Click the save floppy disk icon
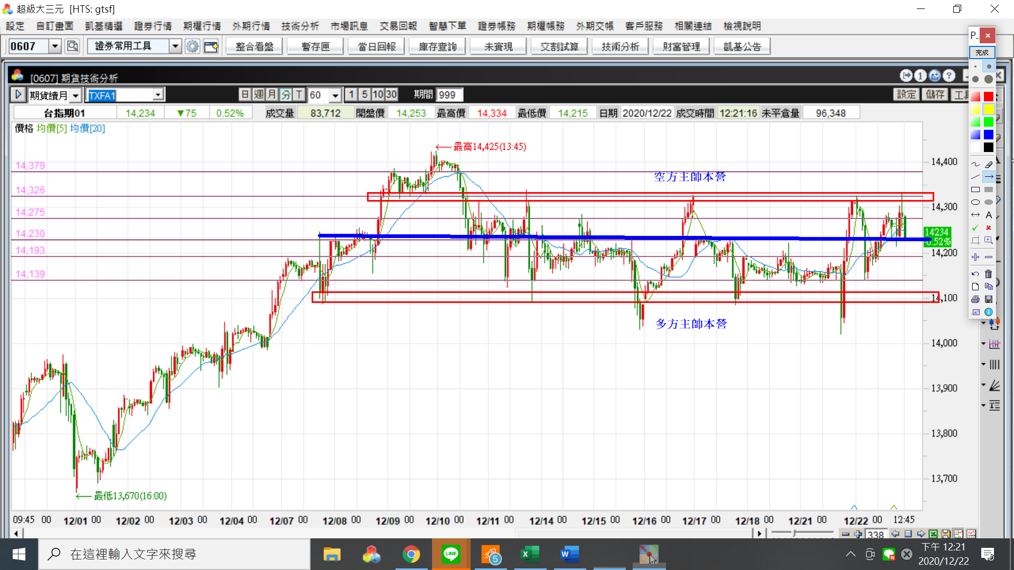This screenshot has width=1014, height=570. pyautogui.click(x=989, y=299)
